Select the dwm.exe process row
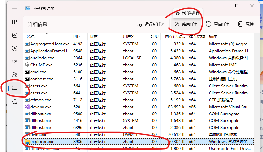 tap(138, 135)
